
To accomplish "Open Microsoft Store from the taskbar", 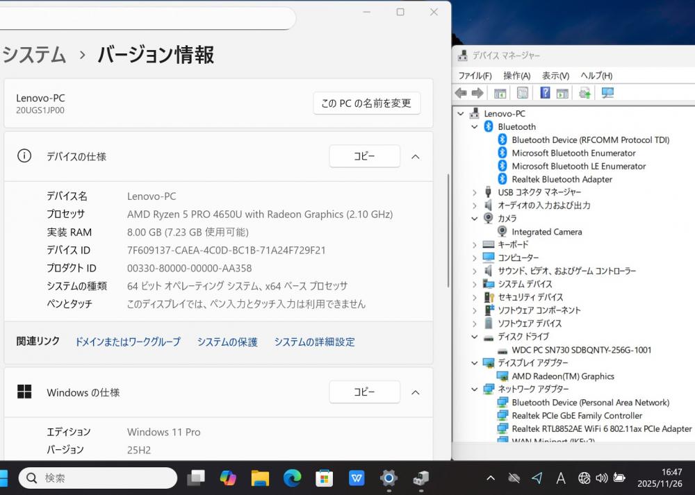I will click(325, 478).
